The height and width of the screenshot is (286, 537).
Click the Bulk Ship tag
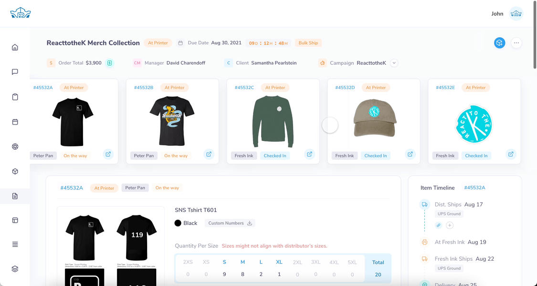coord(308,43)
